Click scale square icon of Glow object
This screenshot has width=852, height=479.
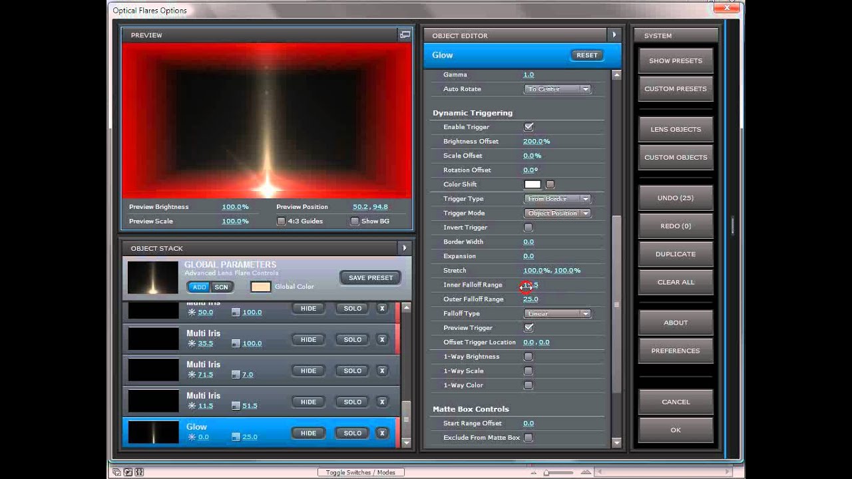click(x=236, y=437)
